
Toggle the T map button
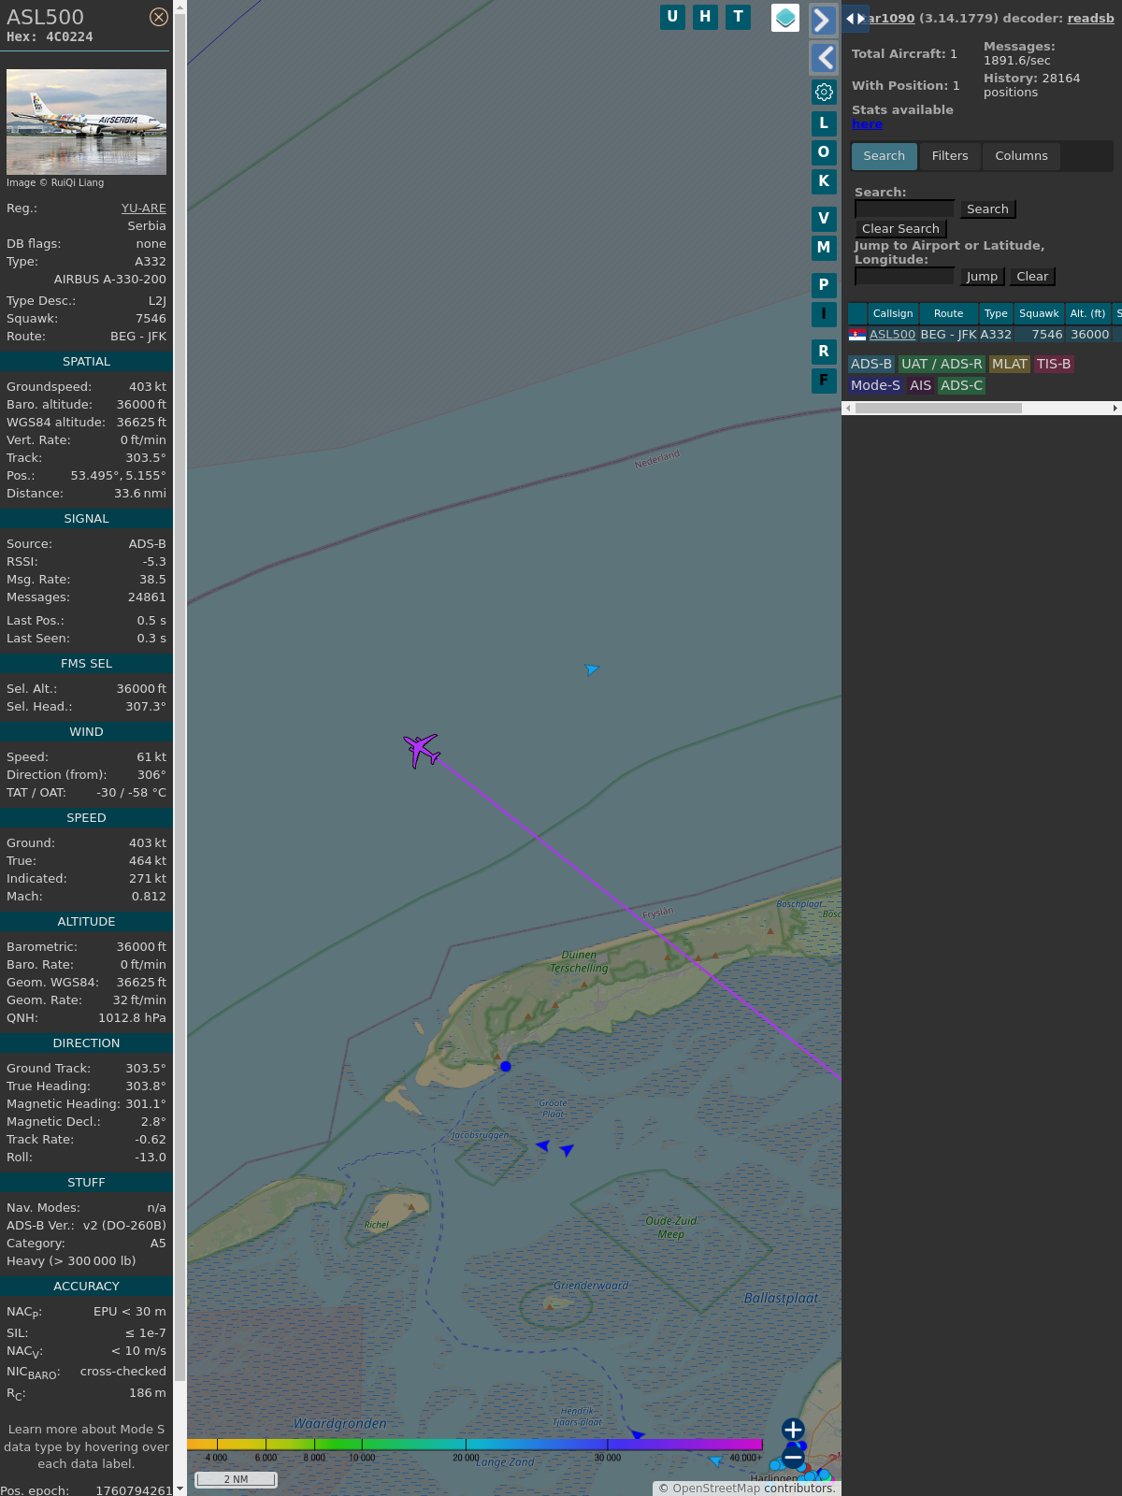pyautogui.click(x=738, y=17)
